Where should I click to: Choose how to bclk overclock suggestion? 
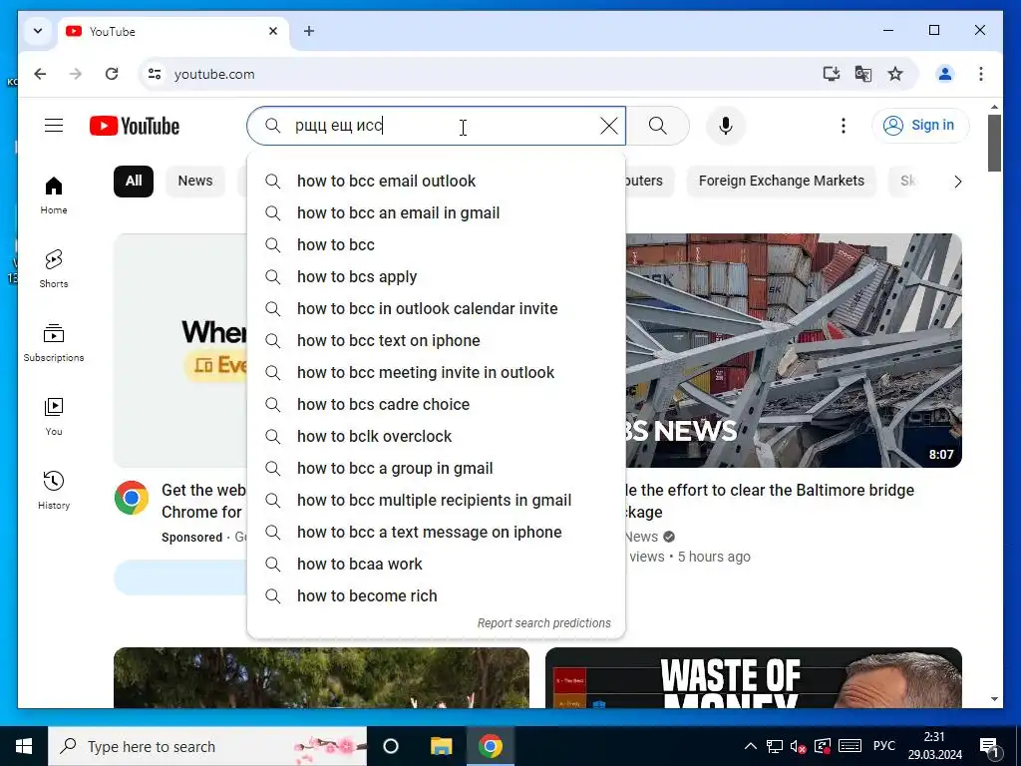(437, 437)
